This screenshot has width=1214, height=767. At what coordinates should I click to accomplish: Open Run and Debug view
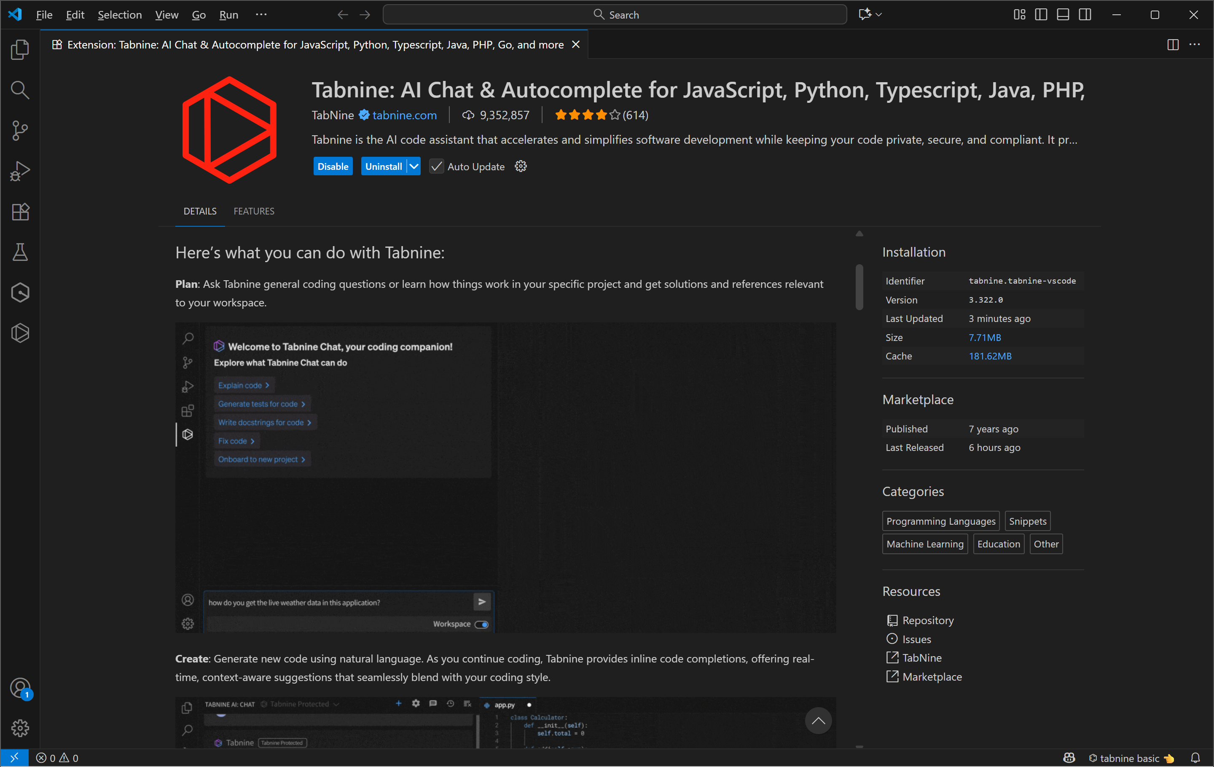[x=20, y=171]
